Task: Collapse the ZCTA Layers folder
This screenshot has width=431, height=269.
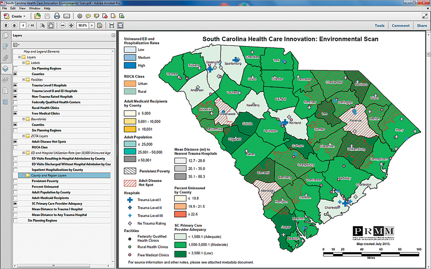Action: (24, 136)
